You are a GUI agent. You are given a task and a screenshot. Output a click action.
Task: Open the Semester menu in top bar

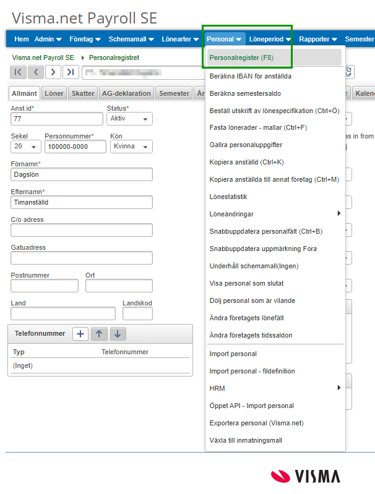pyautogui.click(x=360, y=39)
